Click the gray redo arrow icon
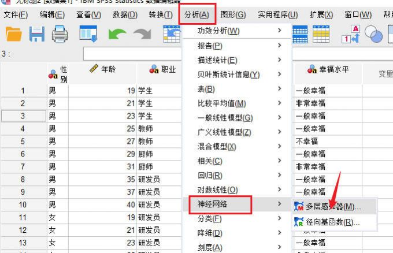 [142, 35]
